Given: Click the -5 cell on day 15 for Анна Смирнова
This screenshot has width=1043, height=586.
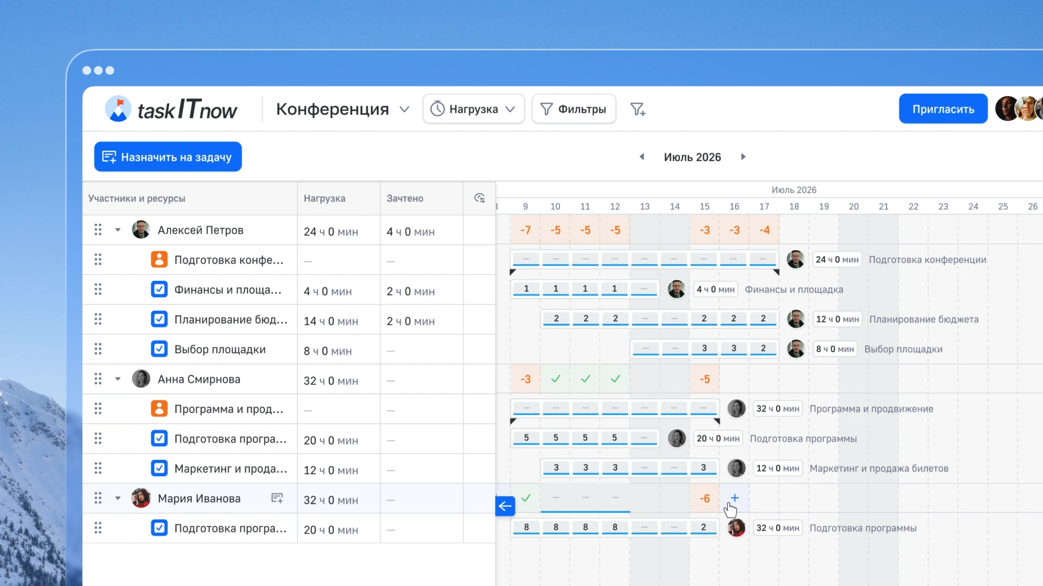Looking at the screenshot, I should (x=705, y=379).
